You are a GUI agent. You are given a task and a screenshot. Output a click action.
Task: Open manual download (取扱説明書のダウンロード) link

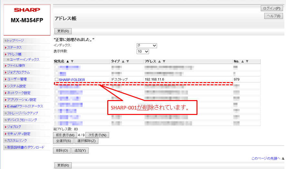26,147
